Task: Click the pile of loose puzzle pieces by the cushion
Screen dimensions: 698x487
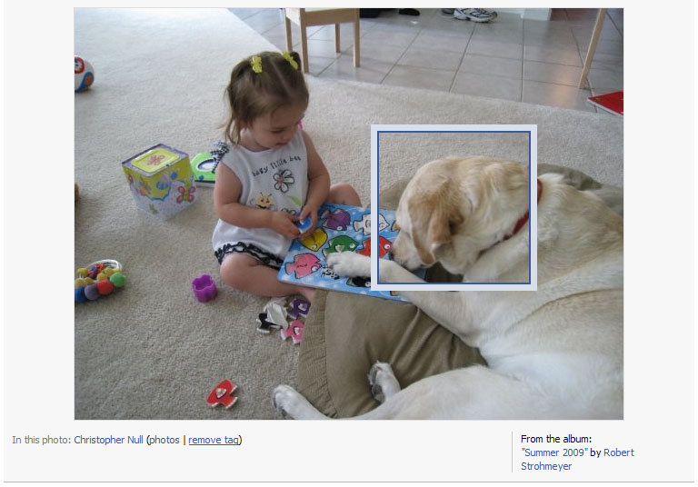Action: [284, 319]
